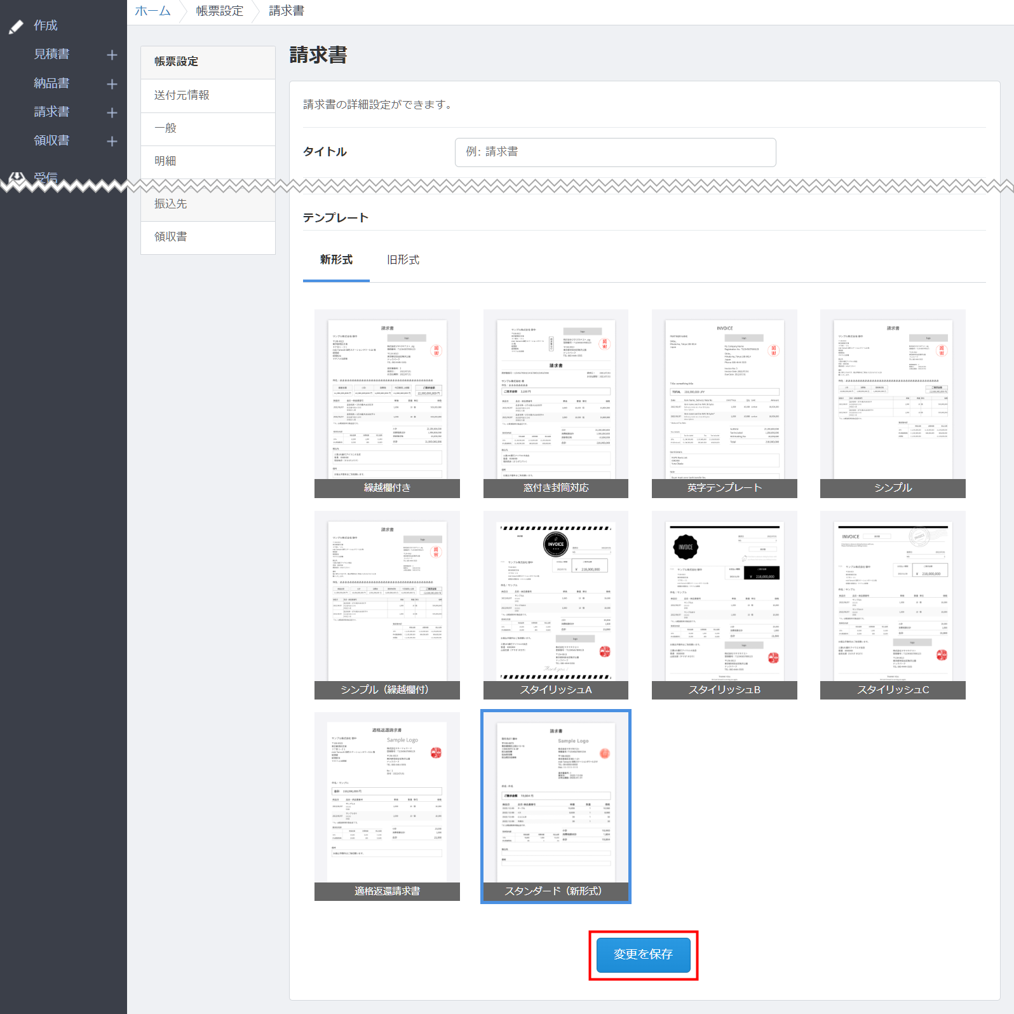Switch to the 旧形式 tab
Viewport: 1014px width, 1014px height.
coord(403,260)
